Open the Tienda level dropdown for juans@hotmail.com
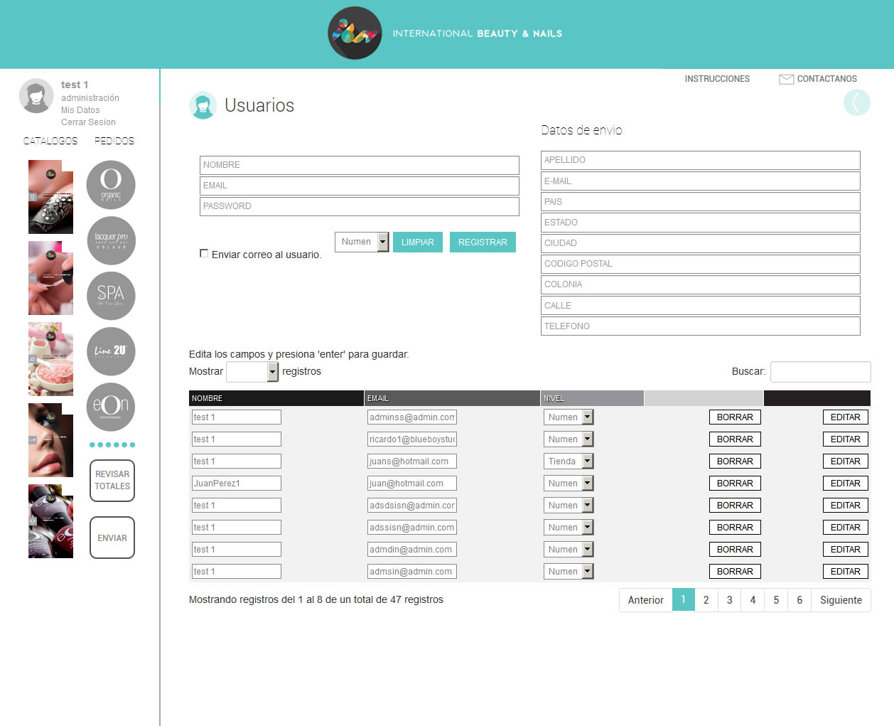This screenshot has width=894, height=726. (x=568, y=461)
